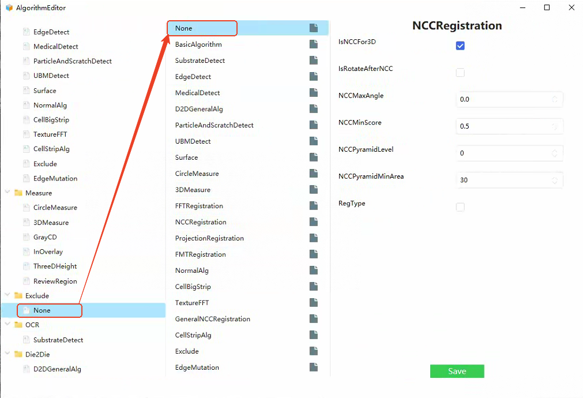Click the file icon beside SubstrateDetect in middle list

pyautogui.click(x=314, y=60)
